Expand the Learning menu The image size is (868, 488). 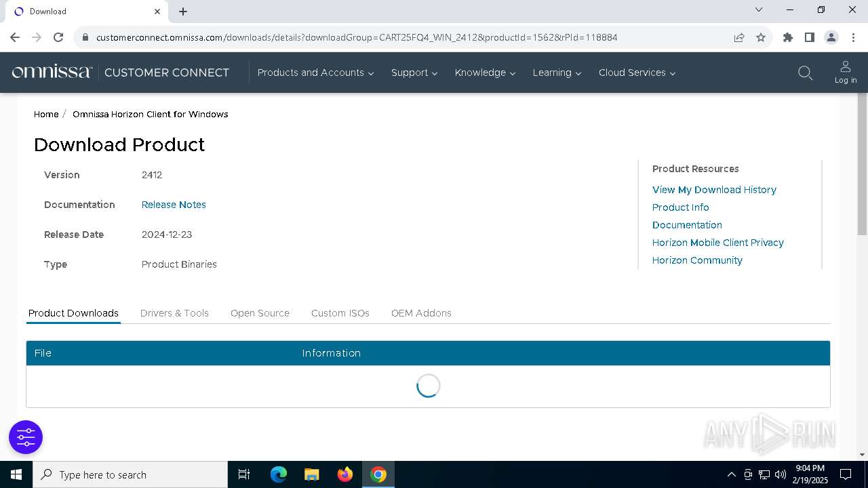pyautogui.click(x=557, y=73)
